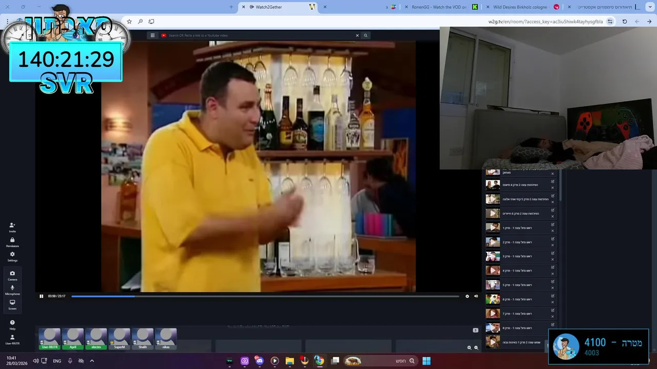This screenshot has height=369, width=657.
Task: Reload the page
Action: [625, 22]
